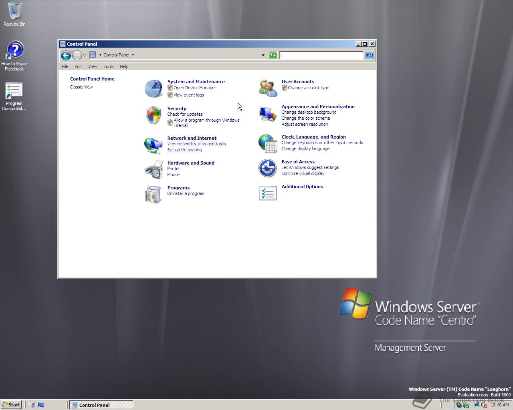Click the Hardware and Sound printer icon

[x=153, y=170]
